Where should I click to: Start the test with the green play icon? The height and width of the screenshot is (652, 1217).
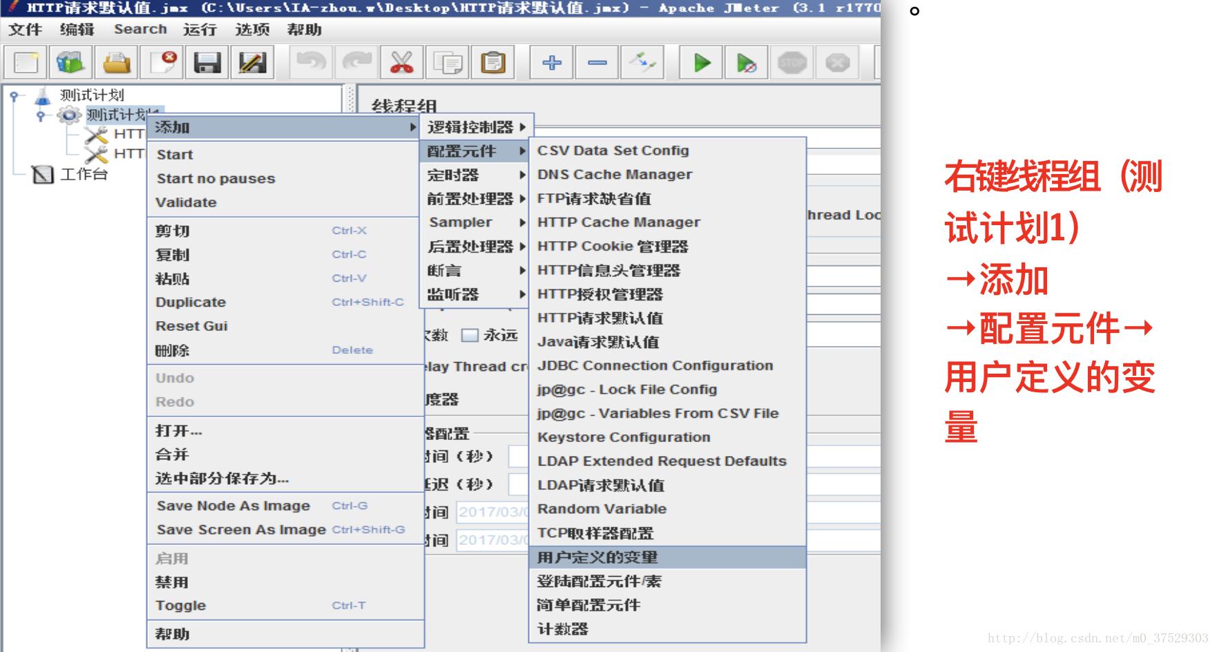point(701,62)
